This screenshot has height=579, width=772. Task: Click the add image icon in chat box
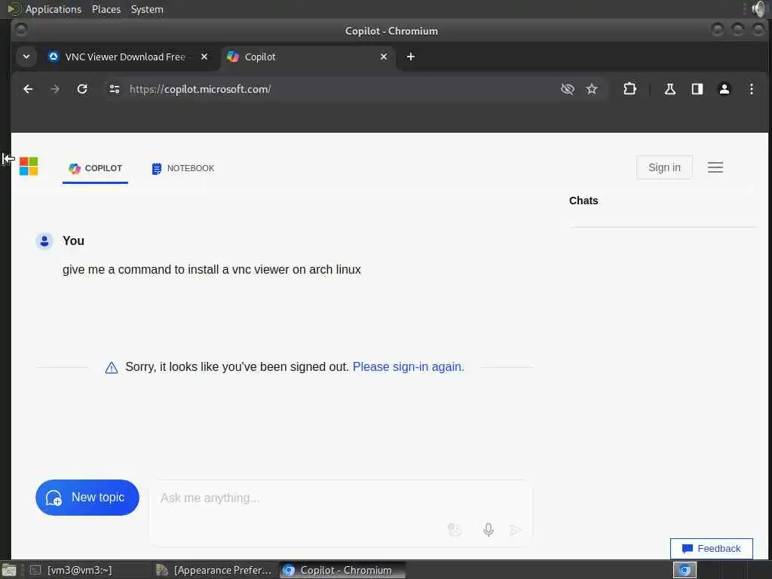coord(455,530)
